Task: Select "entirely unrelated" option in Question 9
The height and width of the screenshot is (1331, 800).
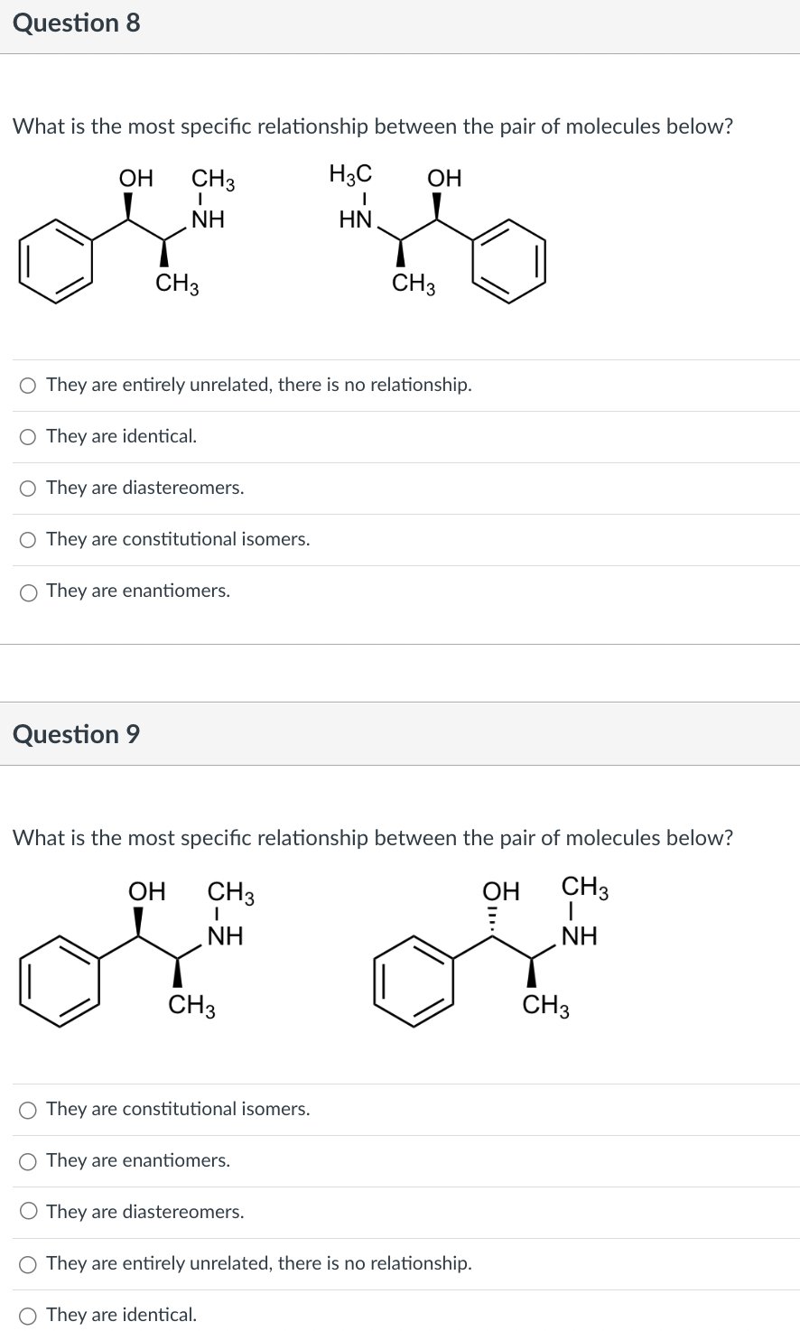Action: coord(28,1263)
